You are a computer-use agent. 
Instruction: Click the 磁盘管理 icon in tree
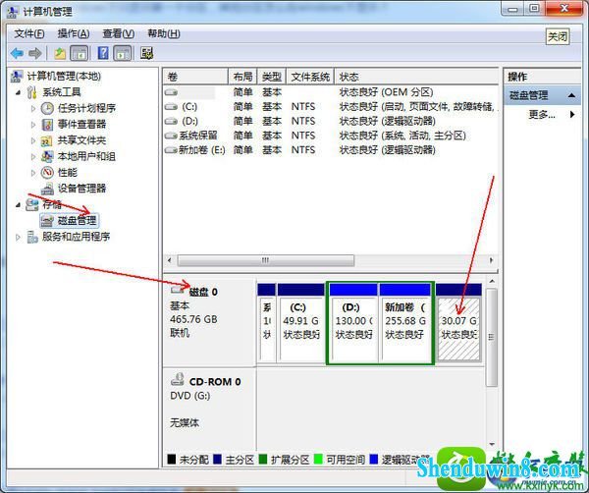[47, 221]
